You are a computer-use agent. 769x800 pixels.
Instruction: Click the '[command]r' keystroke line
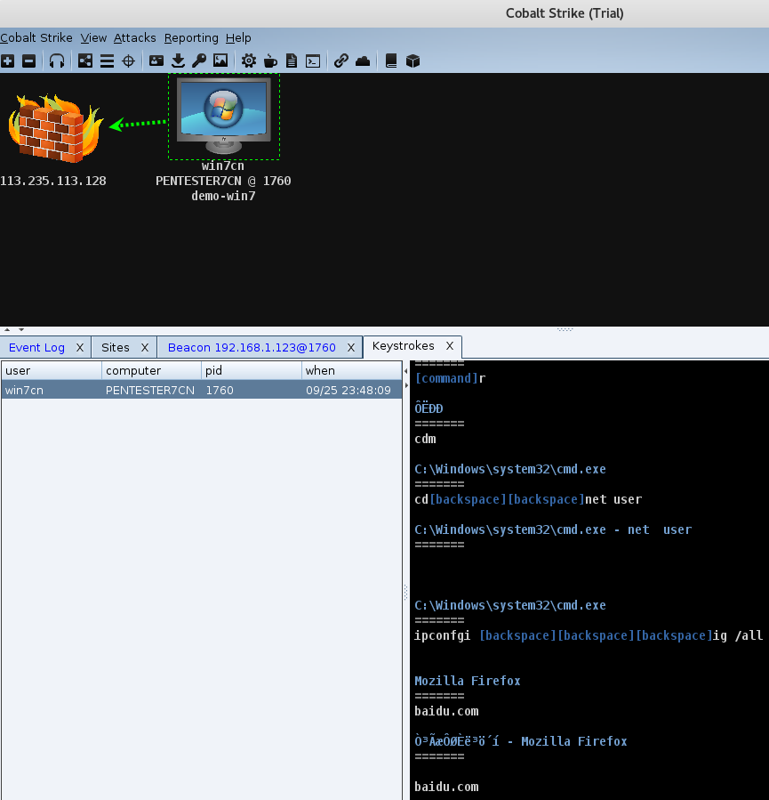[x=450, y=378]
